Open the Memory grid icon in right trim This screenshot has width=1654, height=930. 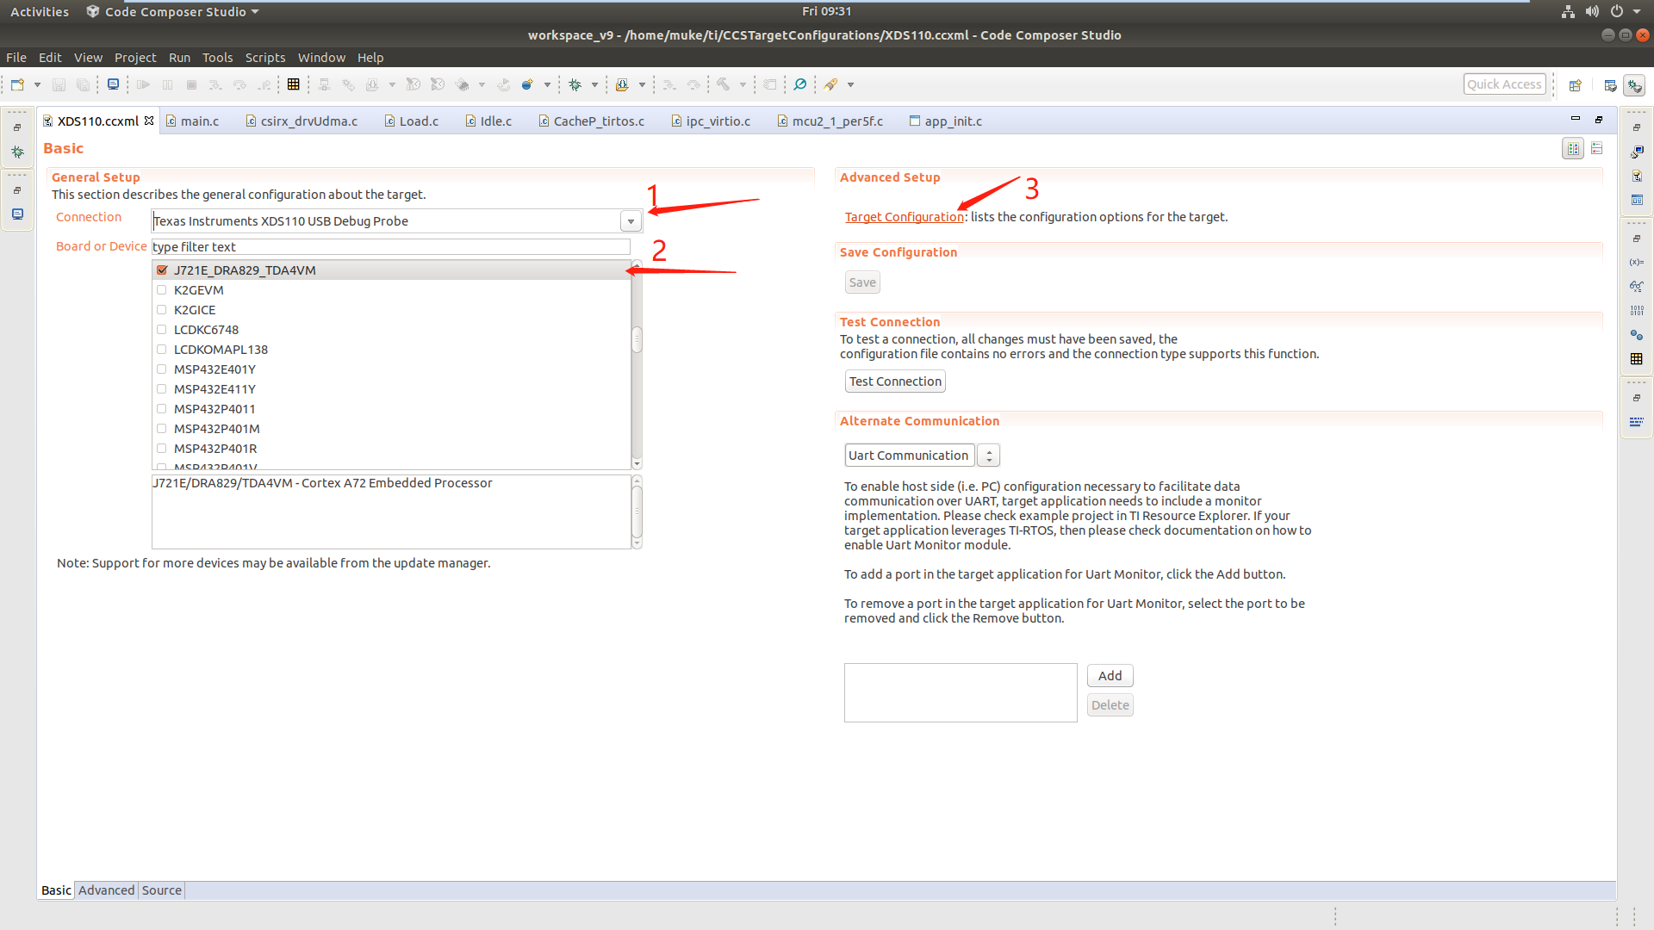pyautogui.click(x=1637, y=359)
